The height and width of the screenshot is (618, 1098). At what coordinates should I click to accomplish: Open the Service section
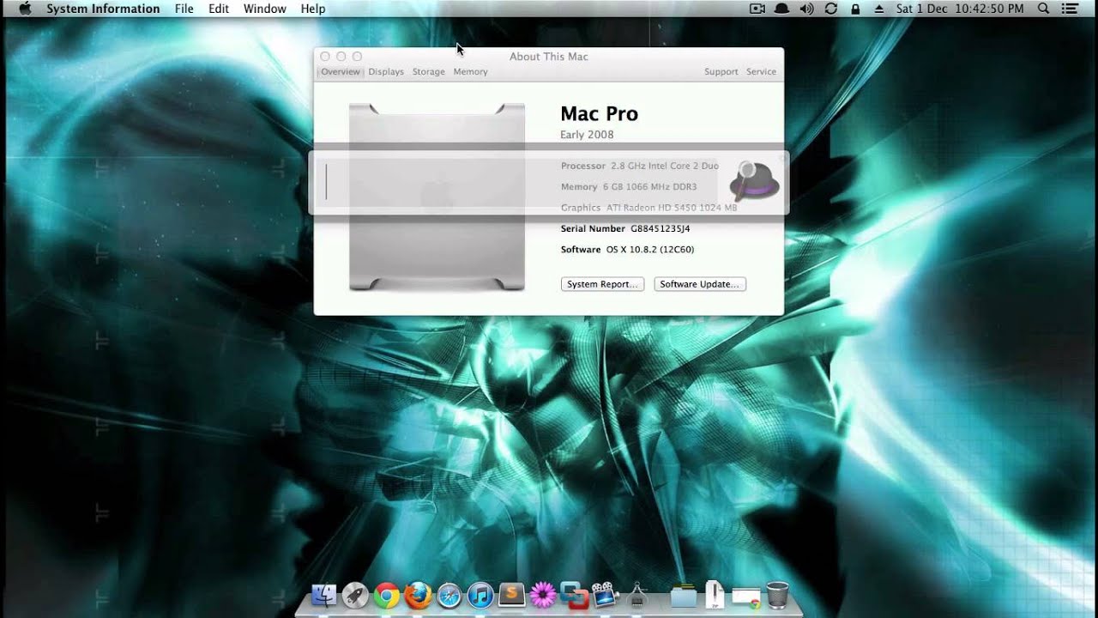tap(761, 72)
